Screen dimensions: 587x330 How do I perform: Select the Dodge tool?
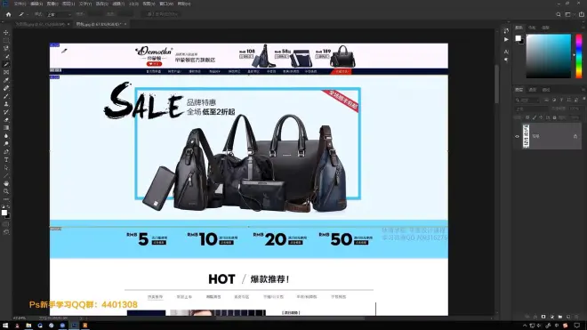6,144
